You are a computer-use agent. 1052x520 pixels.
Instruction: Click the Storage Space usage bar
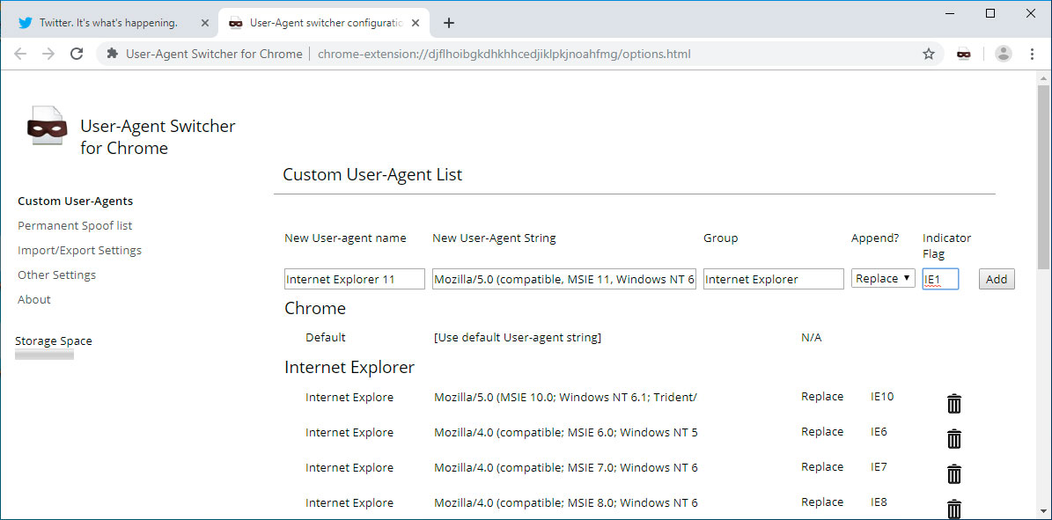(x=44, y=355)
